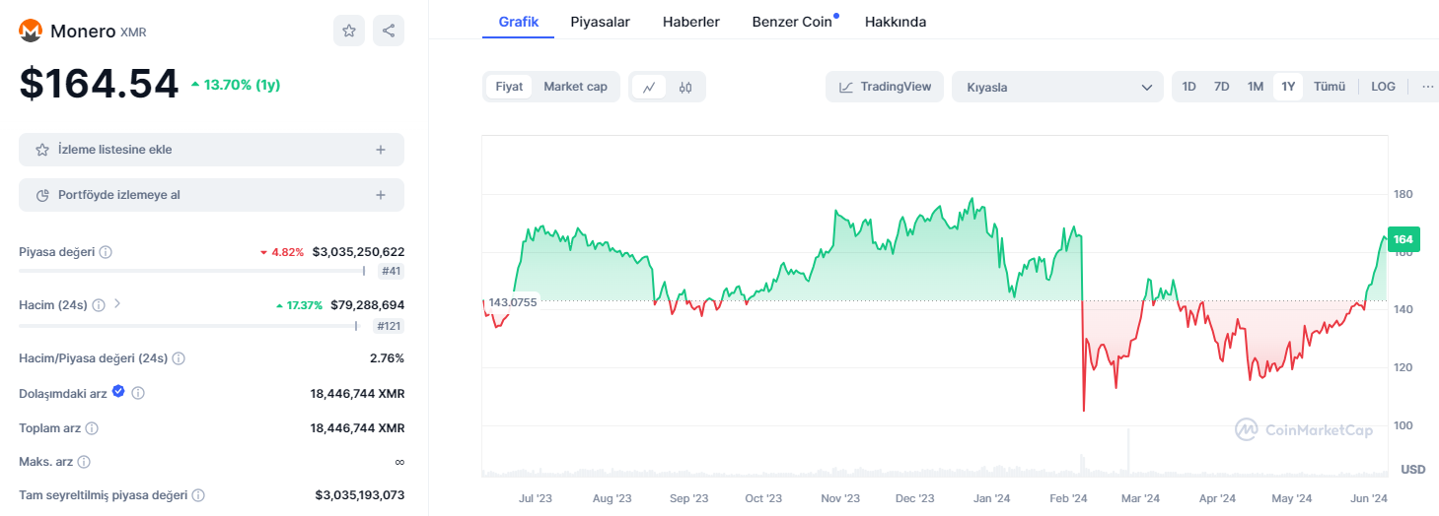
Task: Click the Monero logo icon
Action: coord(31,32)
